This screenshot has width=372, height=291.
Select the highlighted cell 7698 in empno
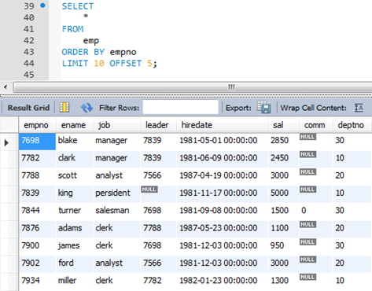tap(37, 142)
